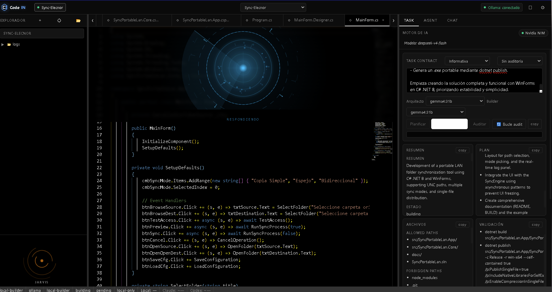Copy the Validación section
The image size is (552, 292).
[x=536, y=225]
